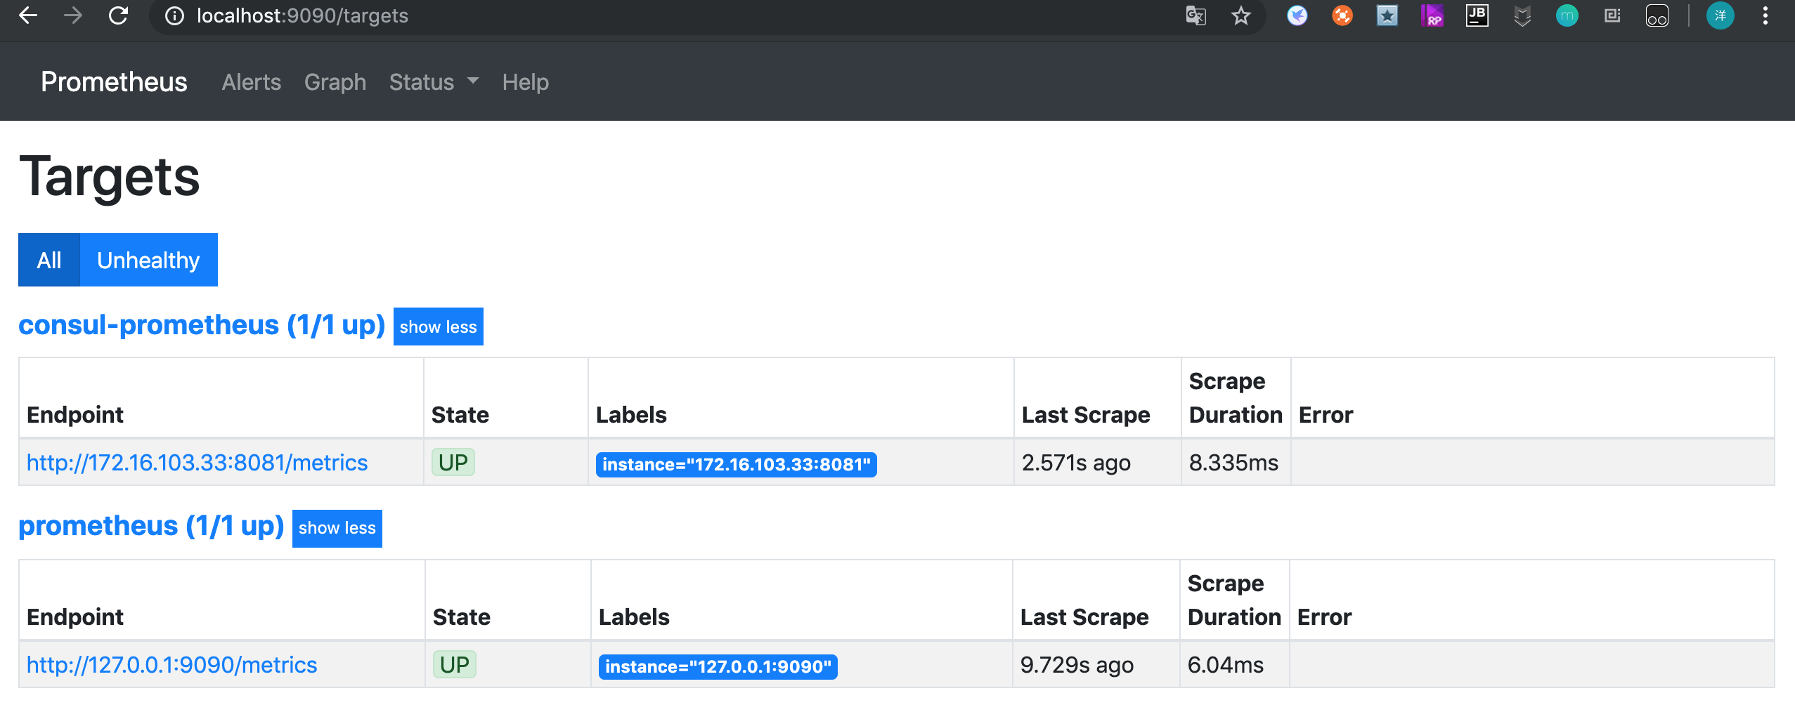
Task: Jump to consul-prometheus (1/1 up) heading link
Action: (x=202, y=325)
